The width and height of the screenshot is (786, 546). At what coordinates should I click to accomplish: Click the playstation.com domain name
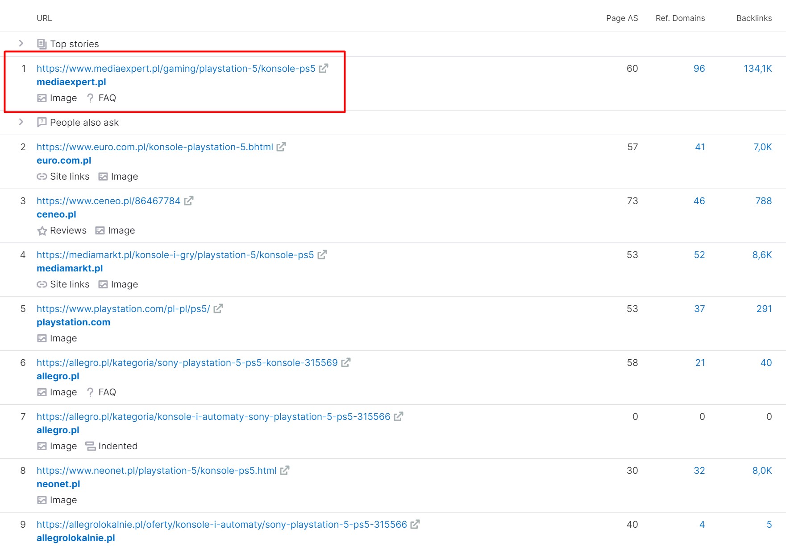point(73,322)
